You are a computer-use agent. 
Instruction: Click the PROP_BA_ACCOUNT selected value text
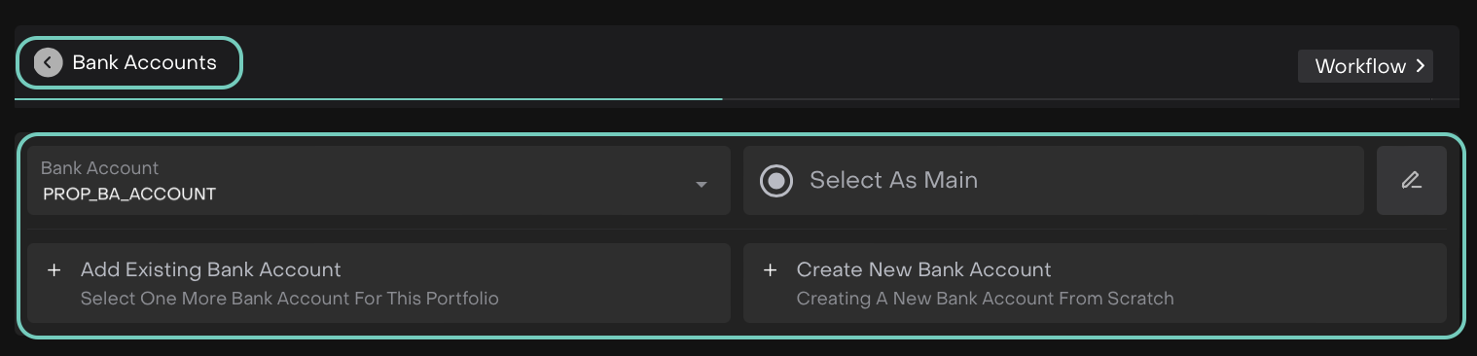click(x=129, y=194)
